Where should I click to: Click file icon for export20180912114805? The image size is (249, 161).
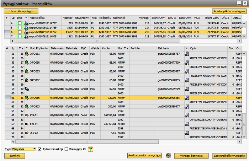pyautogui.click(x=26, y=37)
